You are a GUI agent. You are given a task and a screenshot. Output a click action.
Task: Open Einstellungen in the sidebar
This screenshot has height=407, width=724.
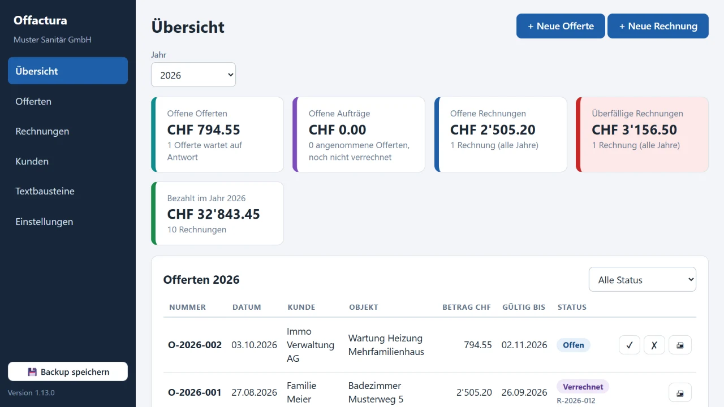(x=68, y=222)
